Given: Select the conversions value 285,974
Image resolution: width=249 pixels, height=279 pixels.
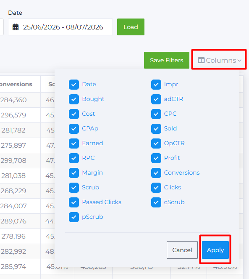Looking at the screenshot, I should point(13,266).
